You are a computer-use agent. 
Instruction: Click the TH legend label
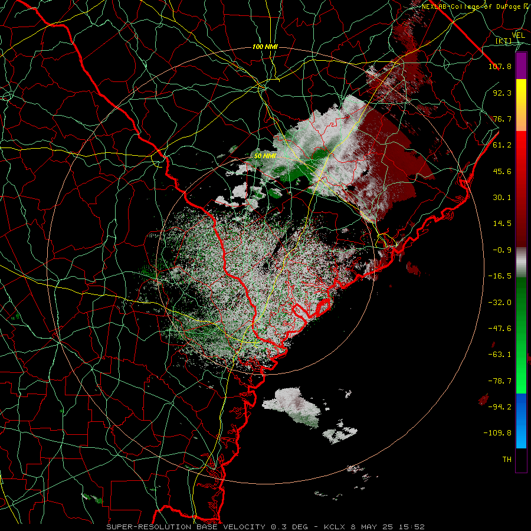point(507,460)
